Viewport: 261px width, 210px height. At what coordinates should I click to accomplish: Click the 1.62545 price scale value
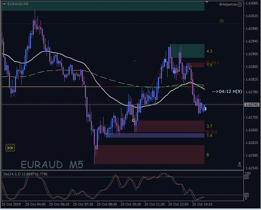click(252, 168)
